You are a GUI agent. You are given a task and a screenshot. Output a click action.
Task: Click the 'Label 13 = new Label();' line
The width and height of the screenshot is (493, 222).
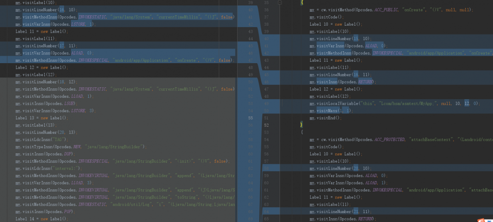pyautogui.click(x=41, y=118)
